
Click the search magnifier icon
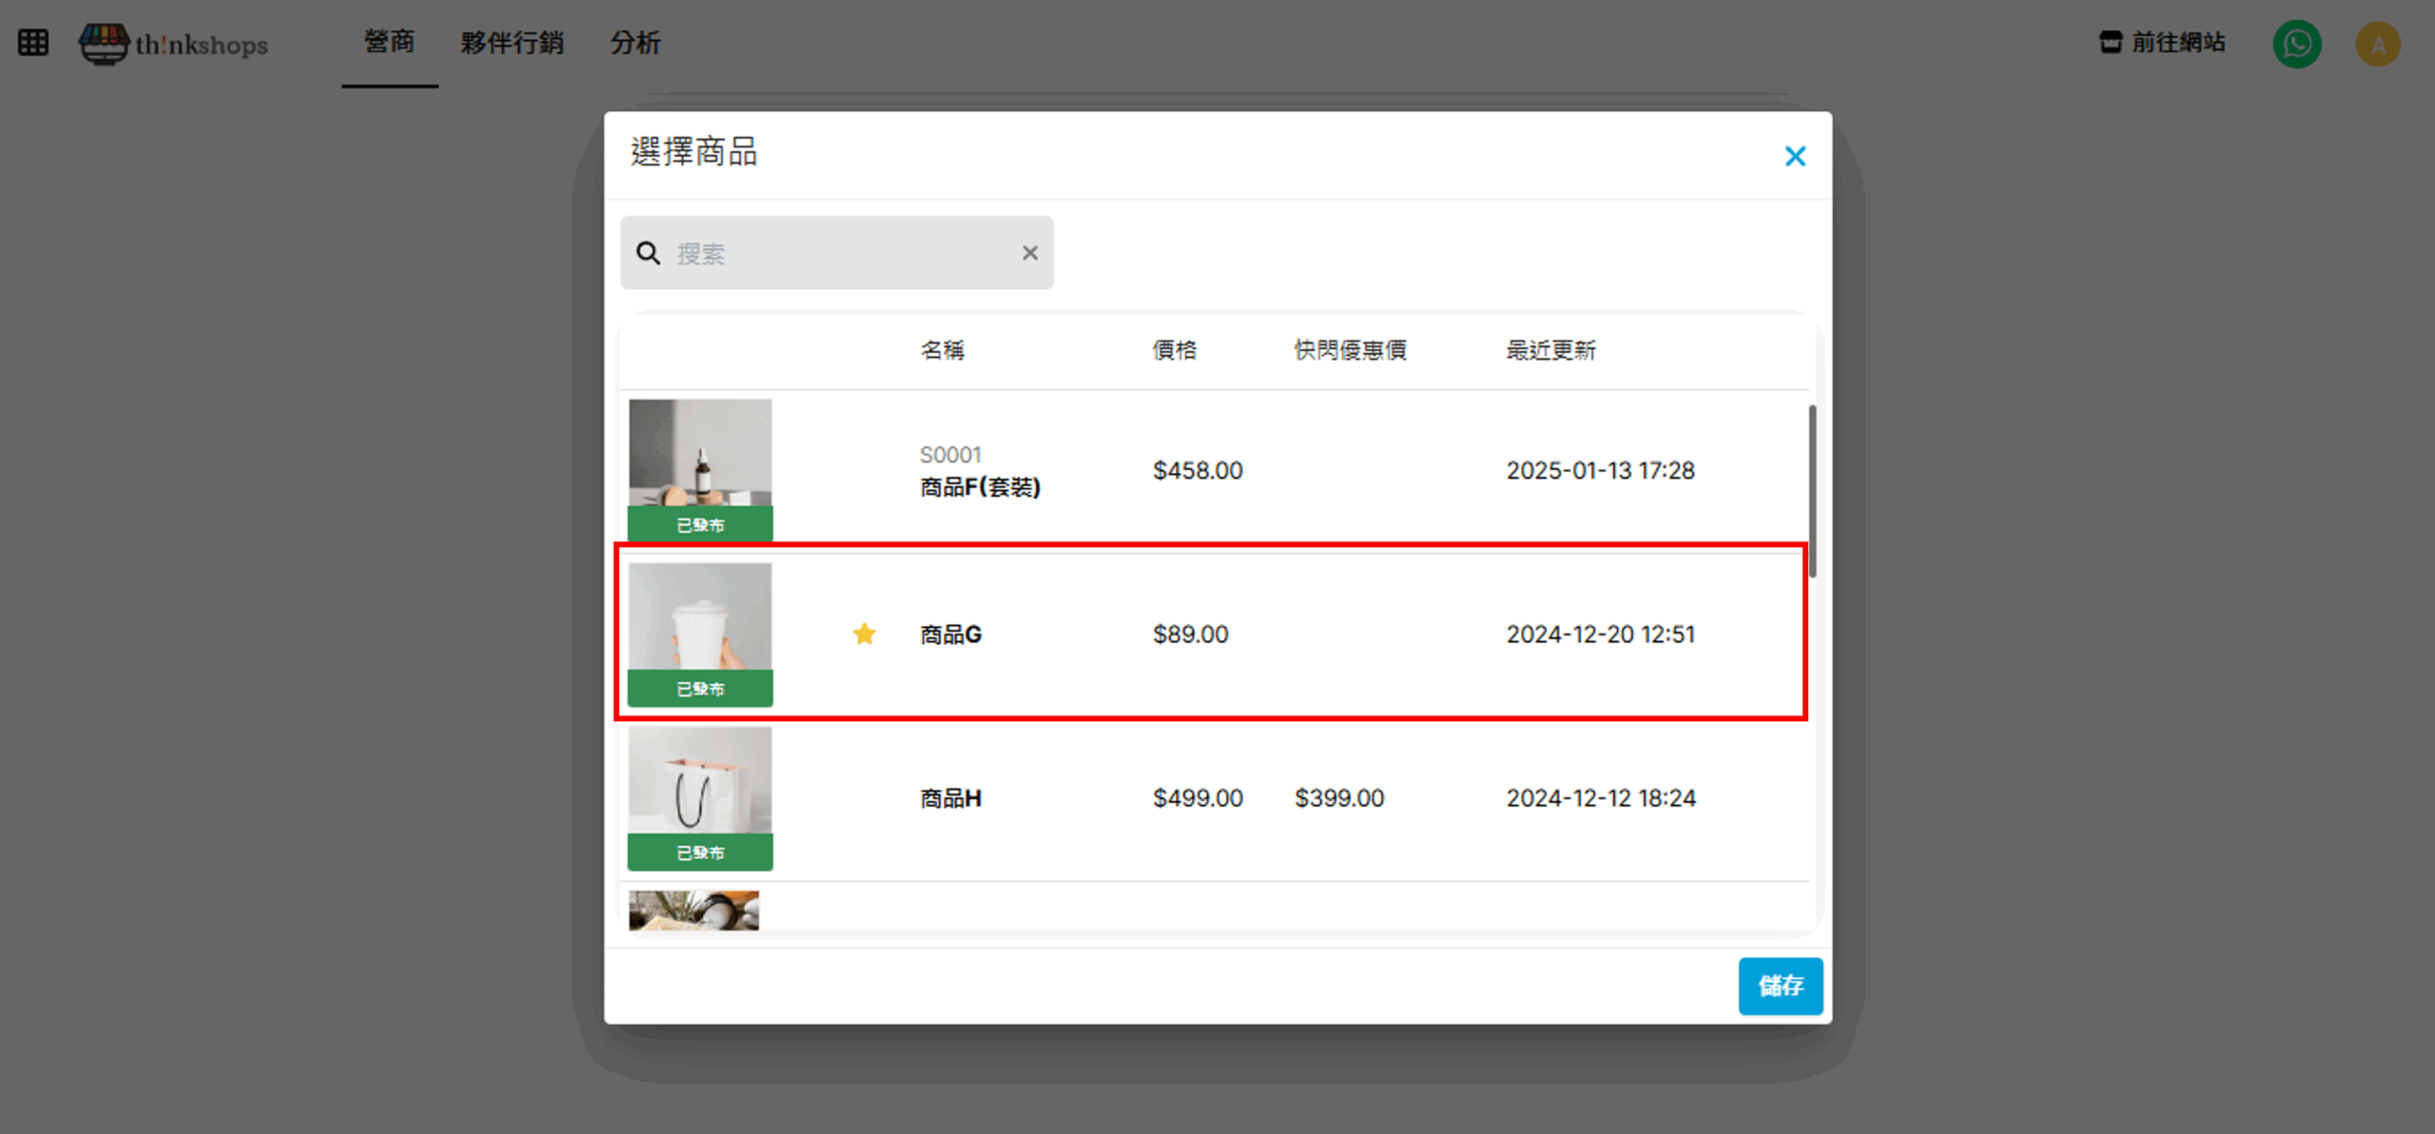(x=648, y=253)
